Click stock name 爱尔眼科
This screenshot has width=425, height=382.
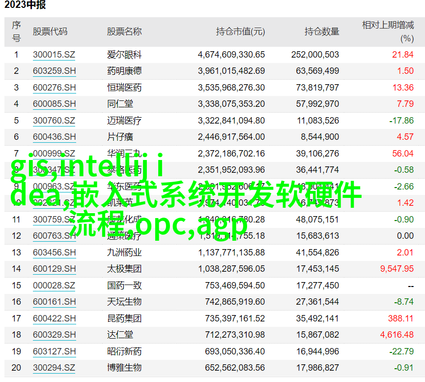click(x=124, y=55)
